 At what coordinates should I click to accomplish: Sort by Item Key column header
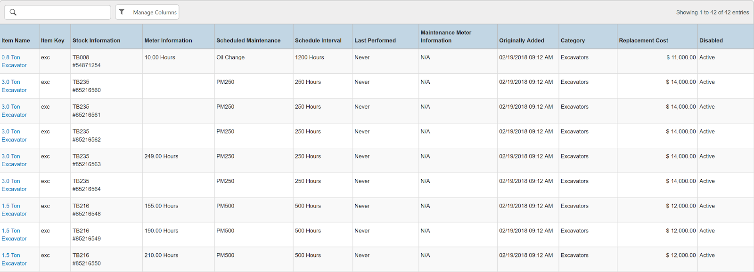pos(52,40)
